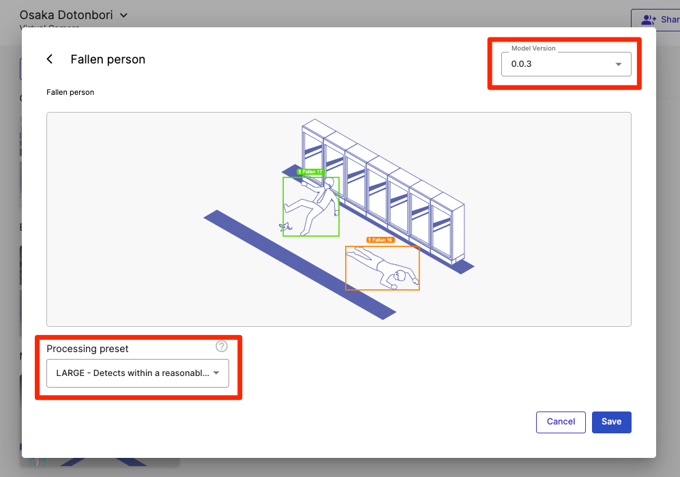Click the Osaka Dotonbori camera title
680x477 pixels.
point(65,14)
